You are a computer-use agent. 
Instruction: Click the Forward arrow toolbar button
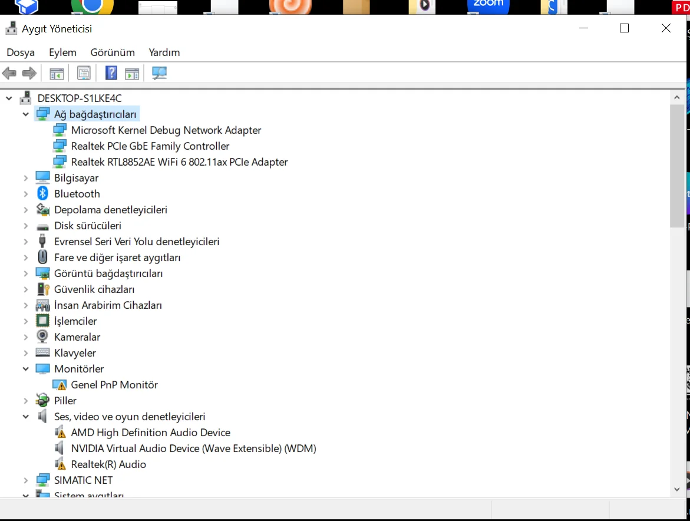click(29, 73)
